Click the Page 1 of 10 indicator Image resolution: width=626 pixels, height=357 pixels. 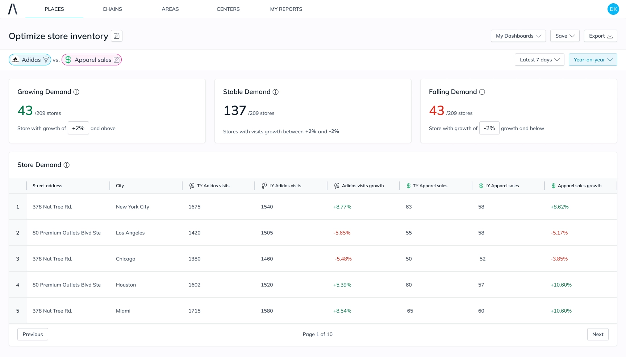(x=318, y=334)
